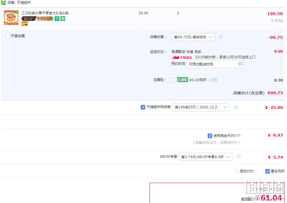Open the calendar icon for delivery time
Screen dimensions: 287x203
click(x=240, y=64)
